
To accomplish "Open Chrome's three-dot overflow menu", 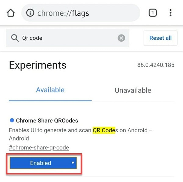I will pos(170,13).
